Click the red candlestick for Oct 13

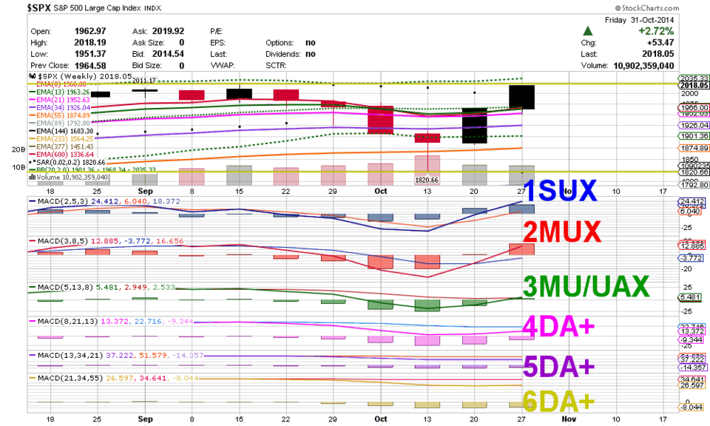click(x=427, y=138)
